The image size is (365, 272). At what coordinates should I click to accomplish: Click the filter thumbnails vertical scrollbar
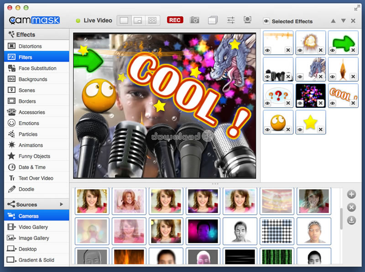click(341, 219)
